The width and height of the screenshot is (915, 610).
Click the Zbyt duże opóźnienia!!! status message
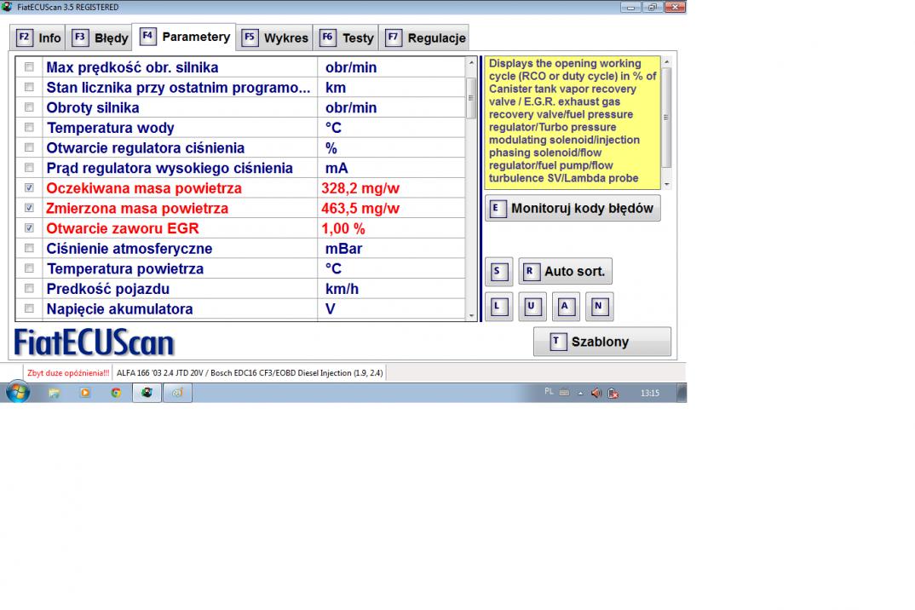68,373
